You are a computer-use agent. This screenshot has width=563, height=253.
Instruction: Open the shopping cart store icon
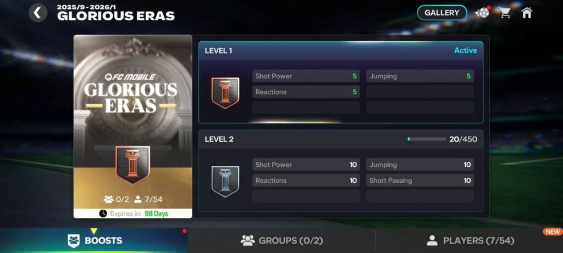tap(505, 13)
